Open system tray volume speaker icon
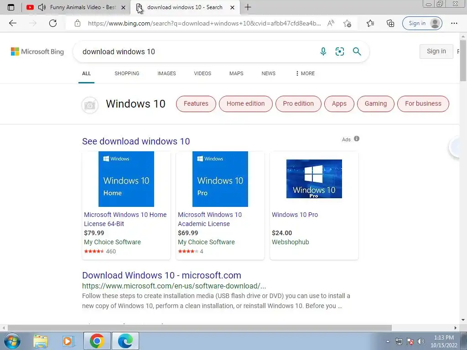 coord(421,341)
